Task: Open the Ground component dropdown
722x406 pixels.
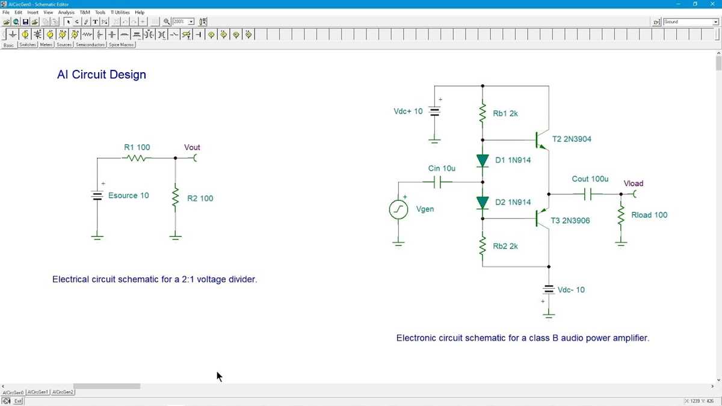Action: [715, 22]
